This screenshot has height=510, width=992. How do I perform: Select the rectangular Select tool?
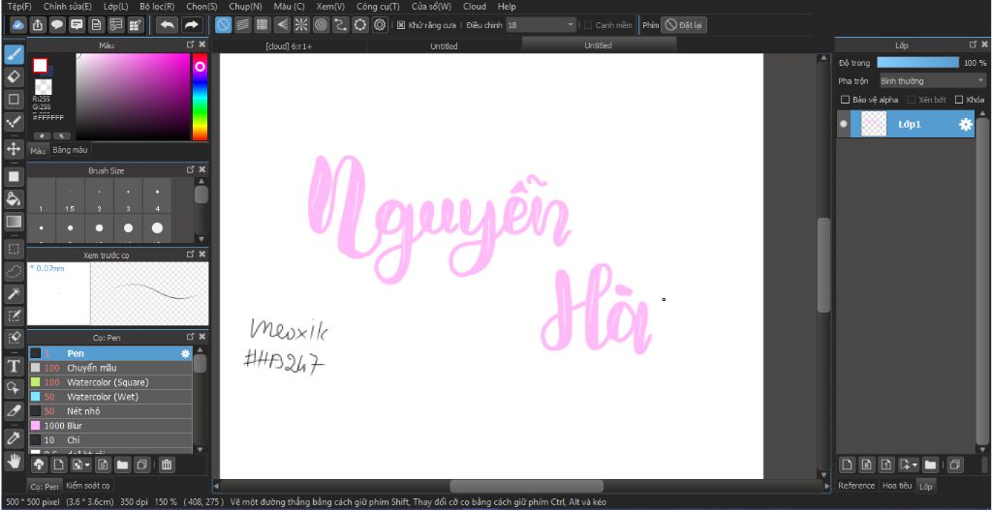[x=14, y=249]
